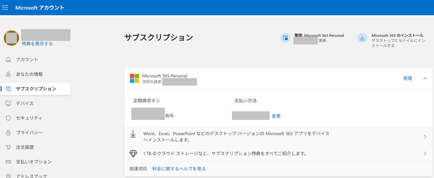Click the home icon beside アカウント
The image size is (434, 178).
[x=8, y=59]
